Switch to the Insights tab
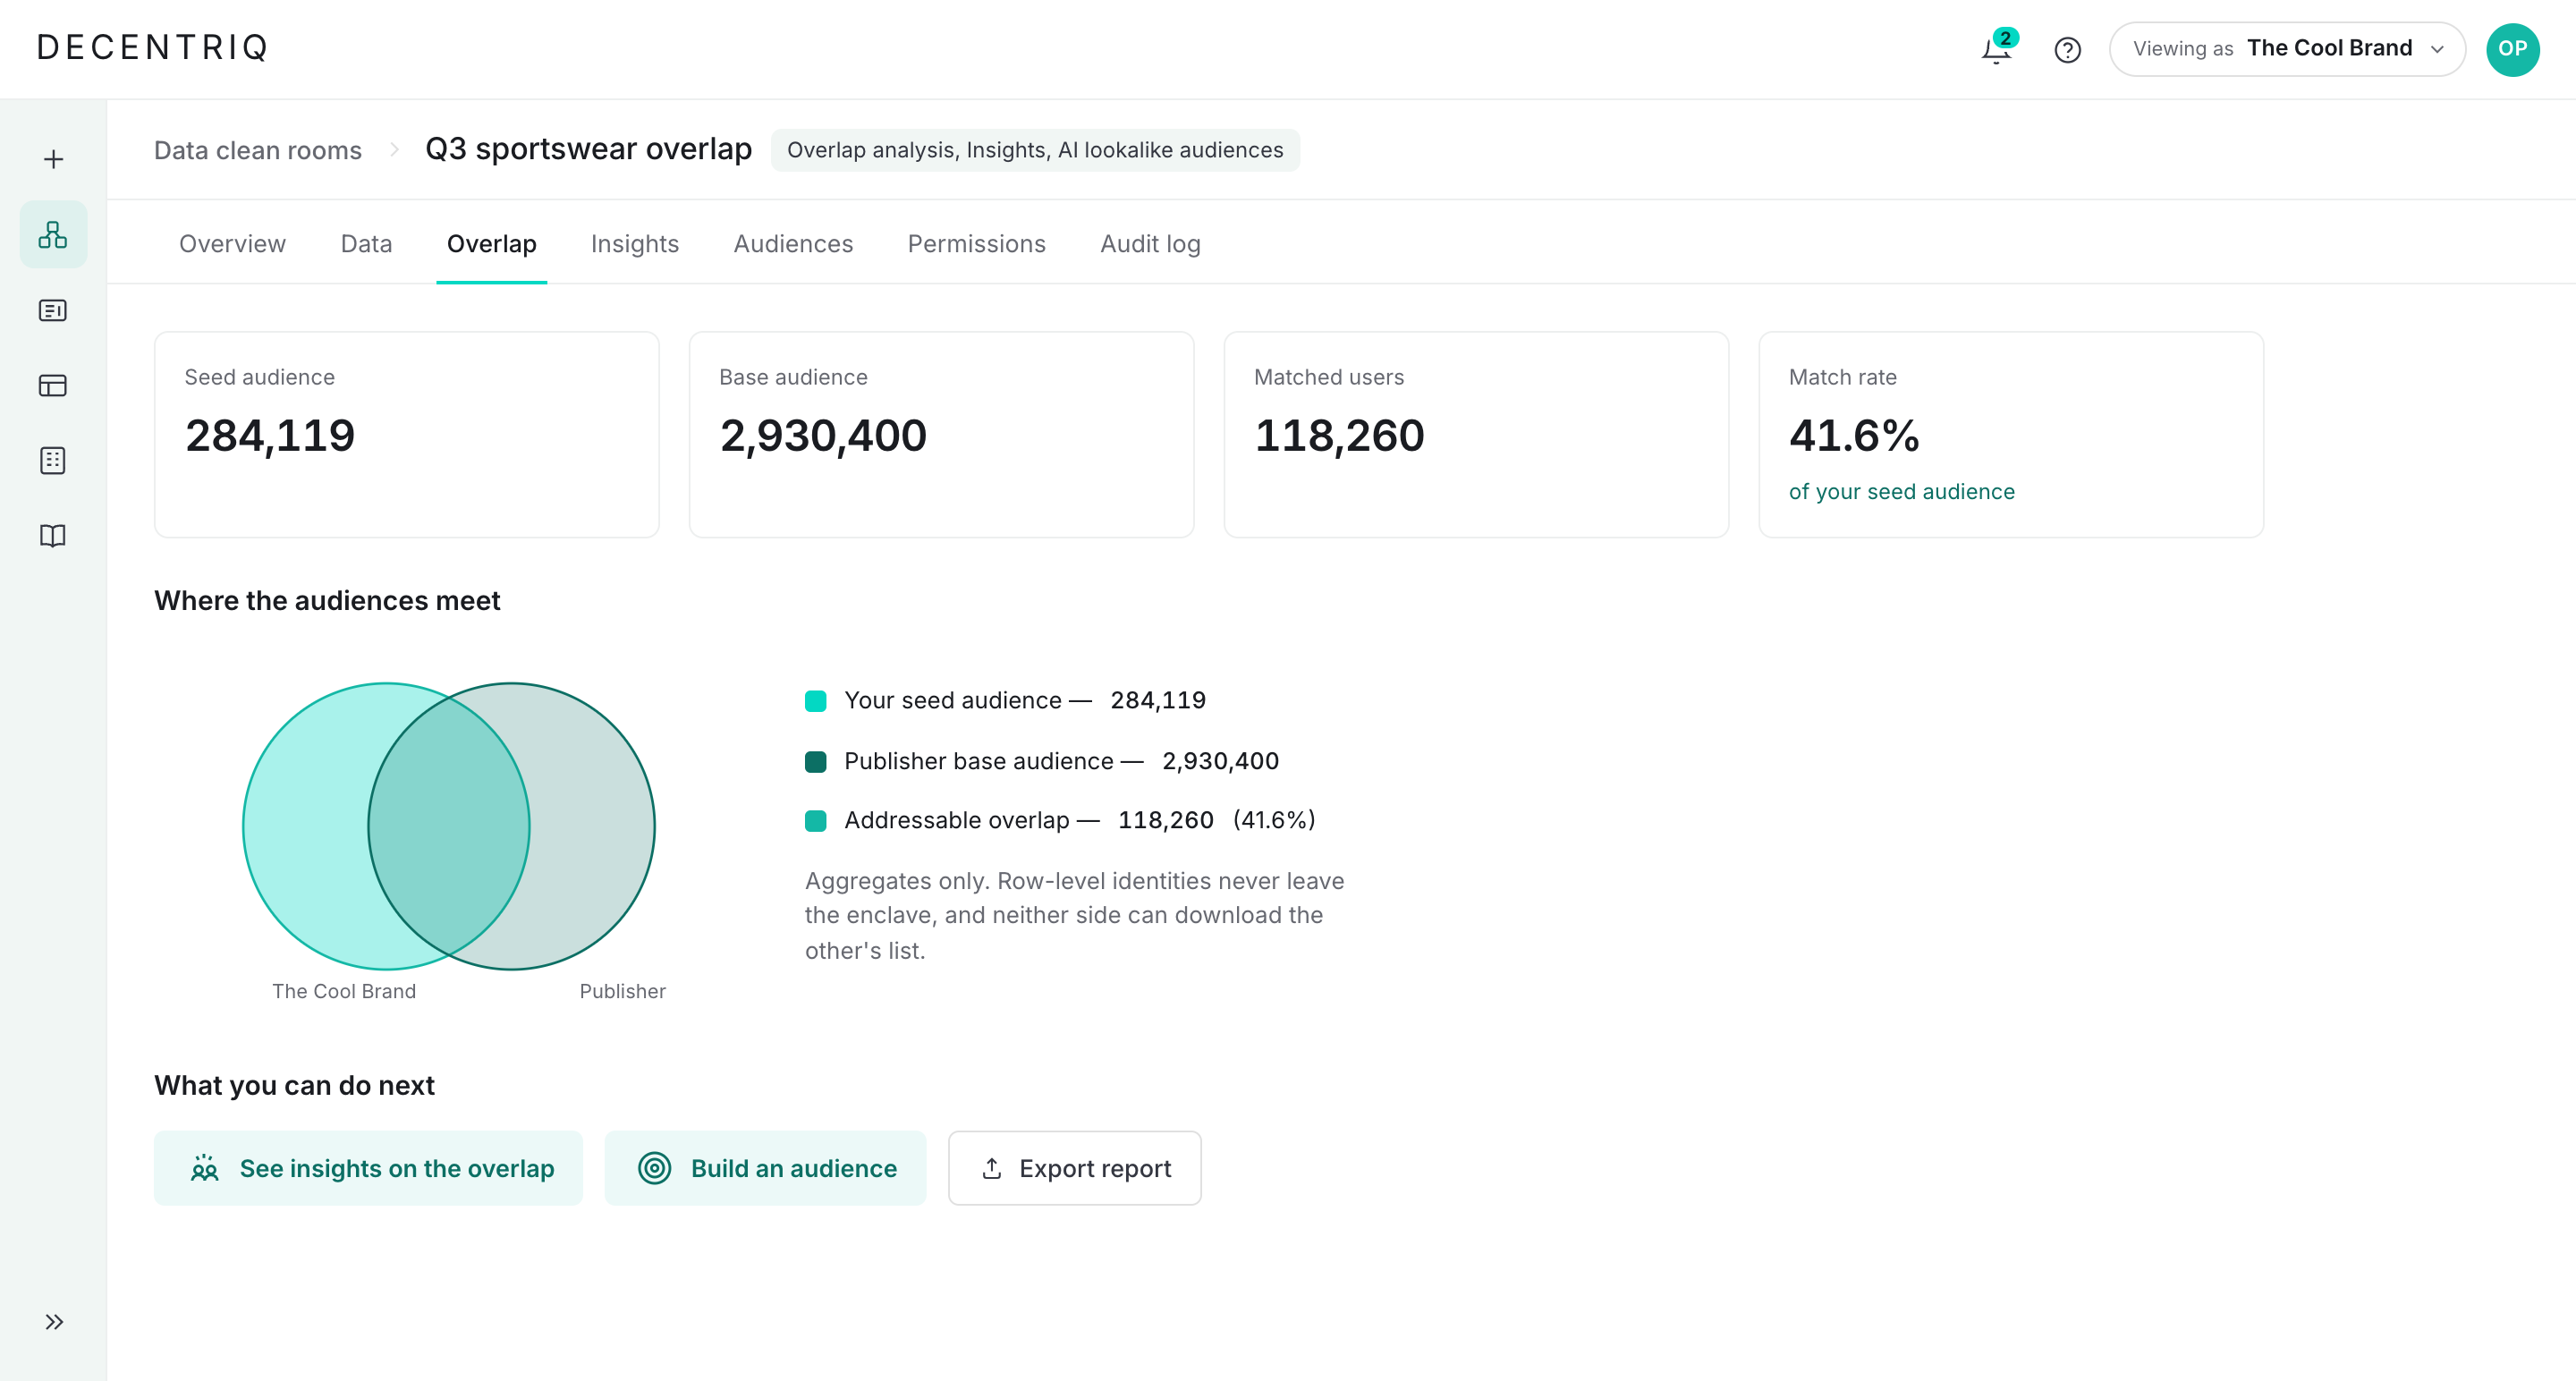This screenshot has width=2576, height=1381. pos(635,244)
